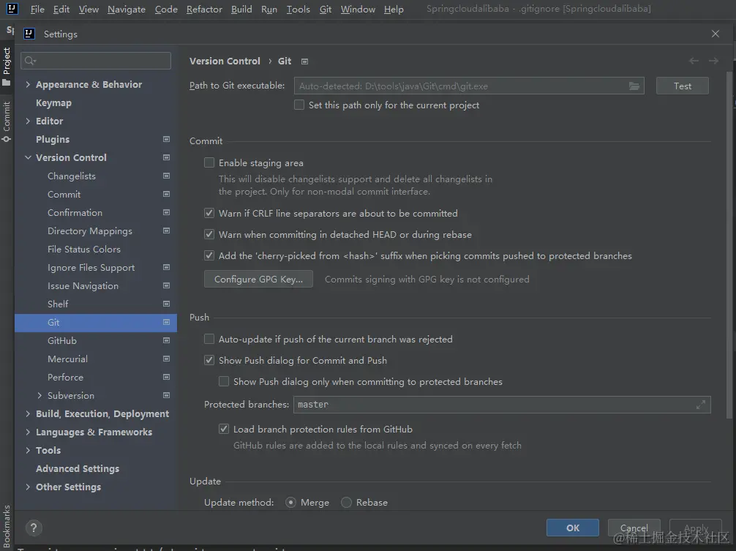Open the Build menu

coord(241,10)
